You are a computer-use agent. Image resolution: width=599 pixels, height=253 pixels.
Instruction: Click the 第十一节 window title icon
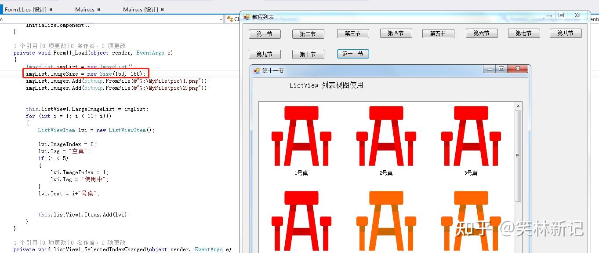(x=257, y=70)
